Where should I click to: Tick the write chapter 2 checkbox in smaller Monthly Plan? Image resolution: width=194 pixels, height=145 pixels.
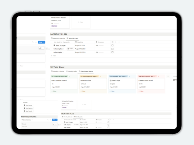tap(108, 125)
